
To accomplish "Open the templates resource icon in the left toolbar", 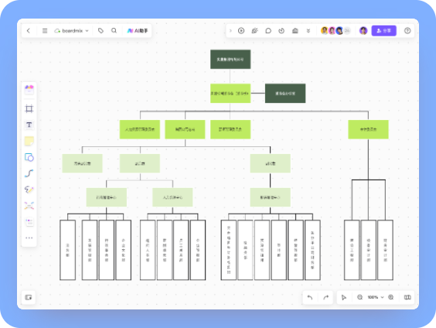I will (x=29, y=89).
